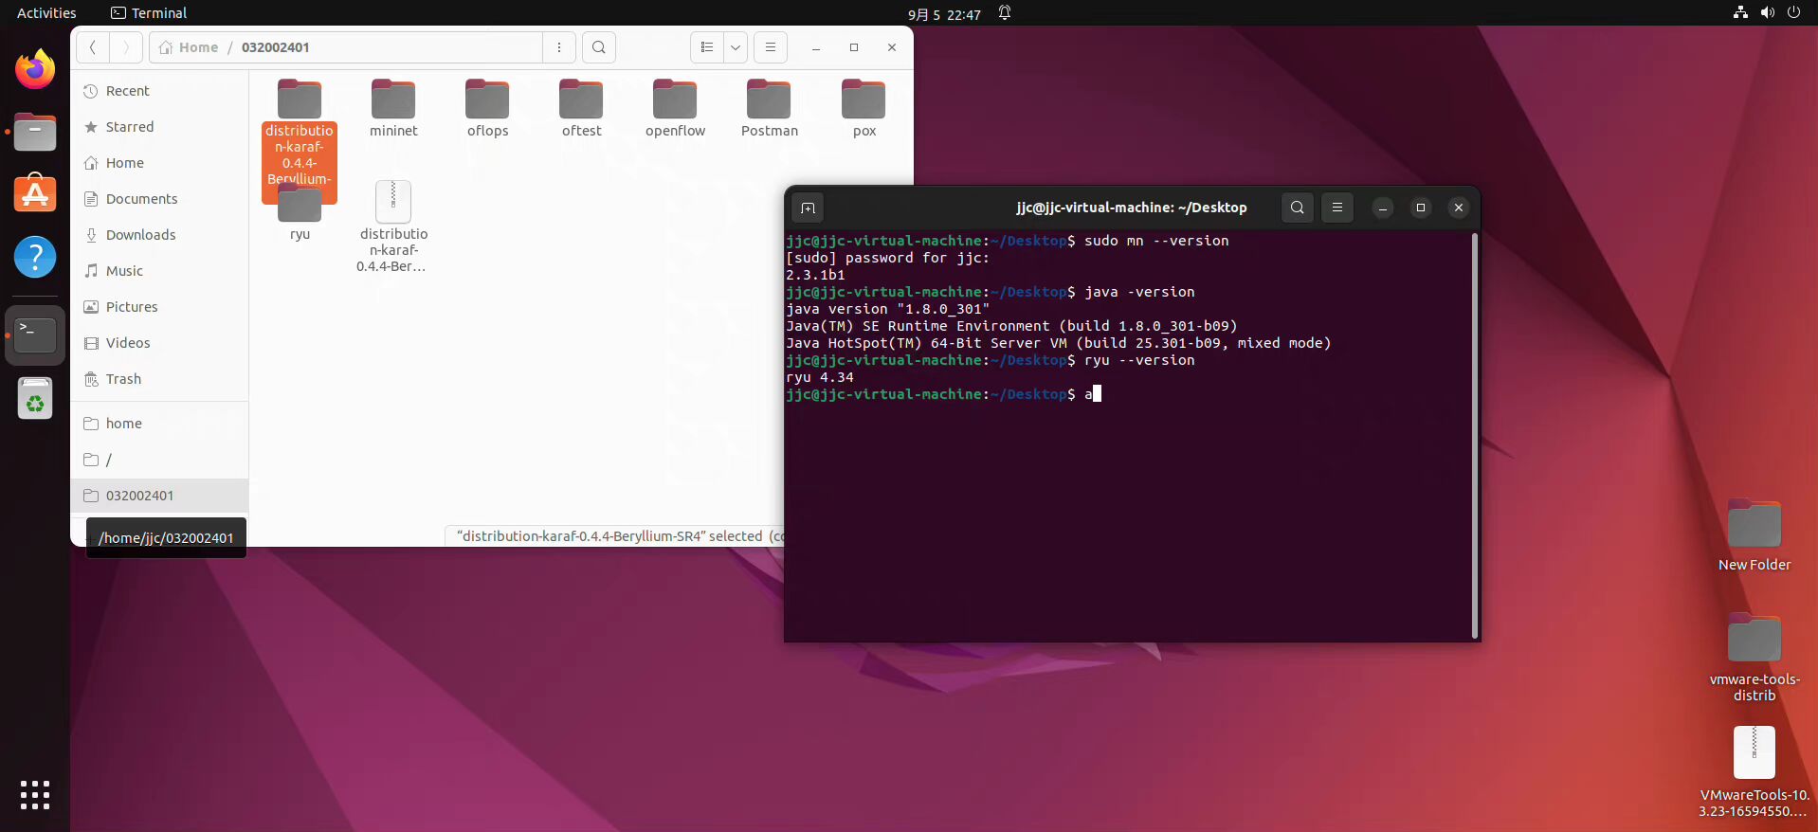Search files with magnifier button

click(599, 47)
